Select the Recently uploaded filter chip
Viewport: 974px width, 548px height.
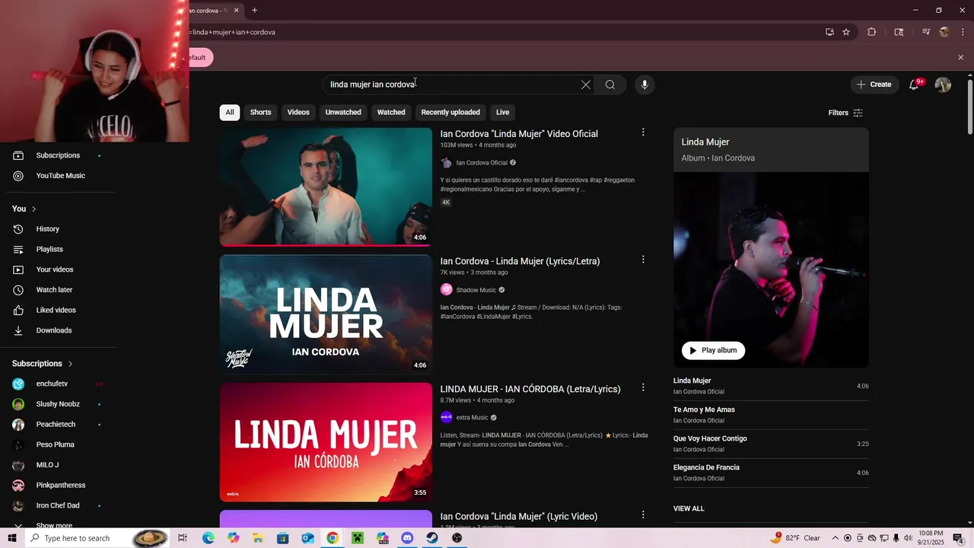tap(450, 112)
